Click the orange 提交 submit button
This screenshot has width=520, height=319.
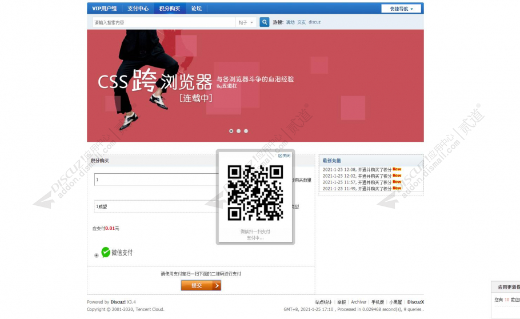click(x=201, y=285)
